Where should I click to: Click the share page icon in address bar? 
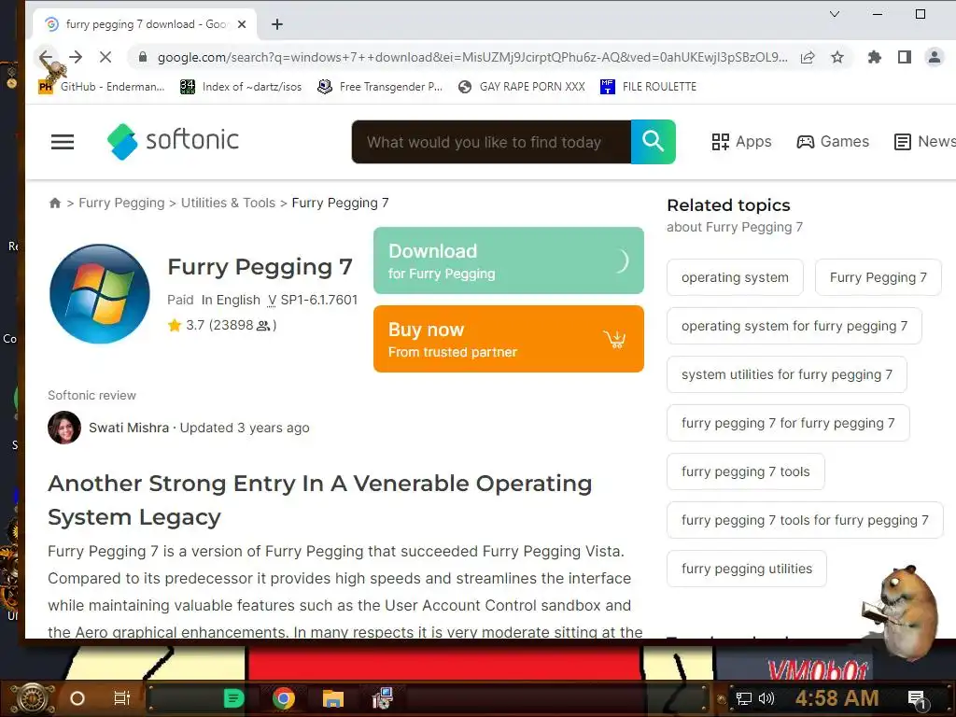coord(808,57)
